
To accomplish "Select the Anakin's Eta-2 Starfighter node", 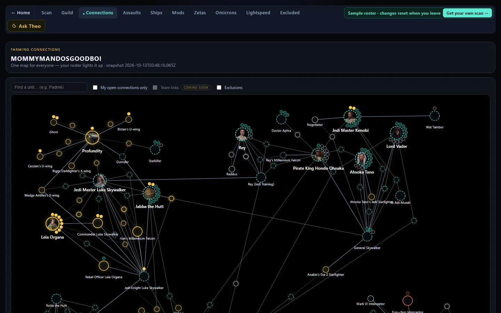I will [x=326, y=270].
